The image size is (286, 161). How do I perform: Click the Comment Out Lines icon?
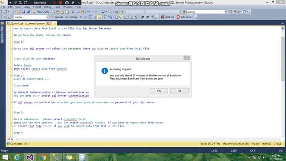click(x=132, y=17)
